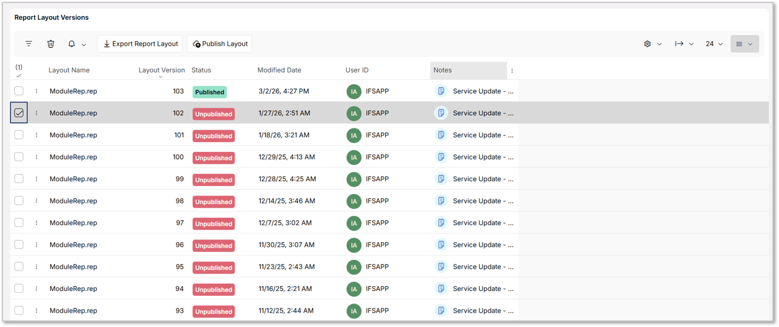Click the Report Layout Versions title

(52, 17)
